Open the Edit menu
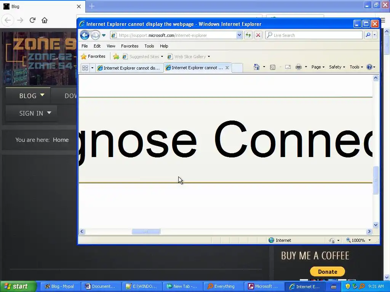Screen dimensions: 390x292 [x=97, y=46]
